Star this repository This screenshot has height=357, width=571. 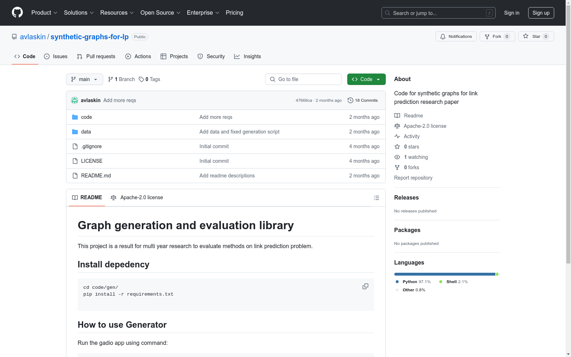536,36
